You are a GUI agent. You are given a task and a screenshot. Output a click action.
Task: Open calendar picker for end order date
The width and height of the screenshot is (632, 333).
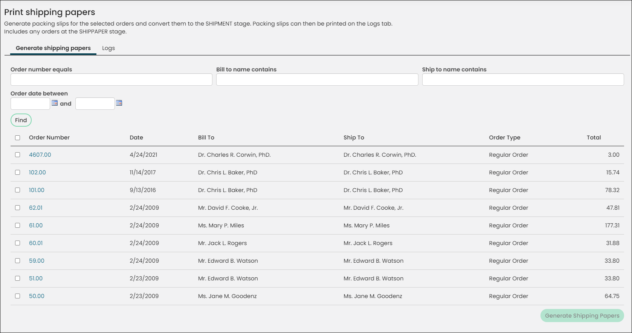click(119, 103)
